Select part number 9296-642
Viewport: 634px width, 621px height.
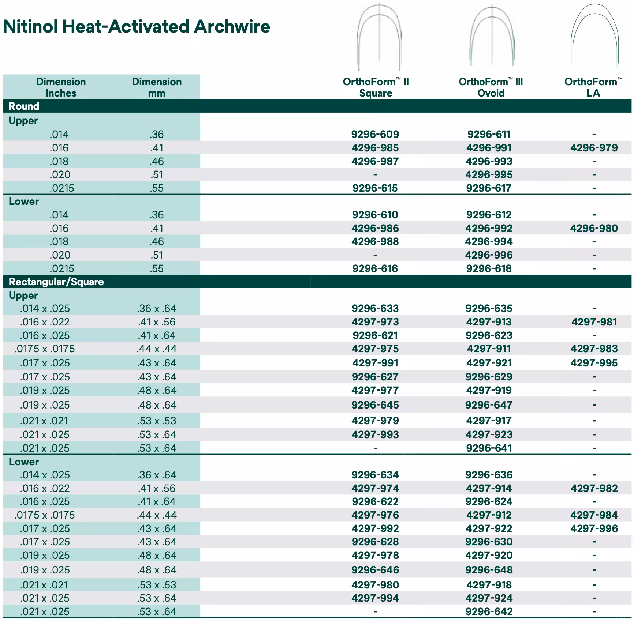click(x=489, y=611)
